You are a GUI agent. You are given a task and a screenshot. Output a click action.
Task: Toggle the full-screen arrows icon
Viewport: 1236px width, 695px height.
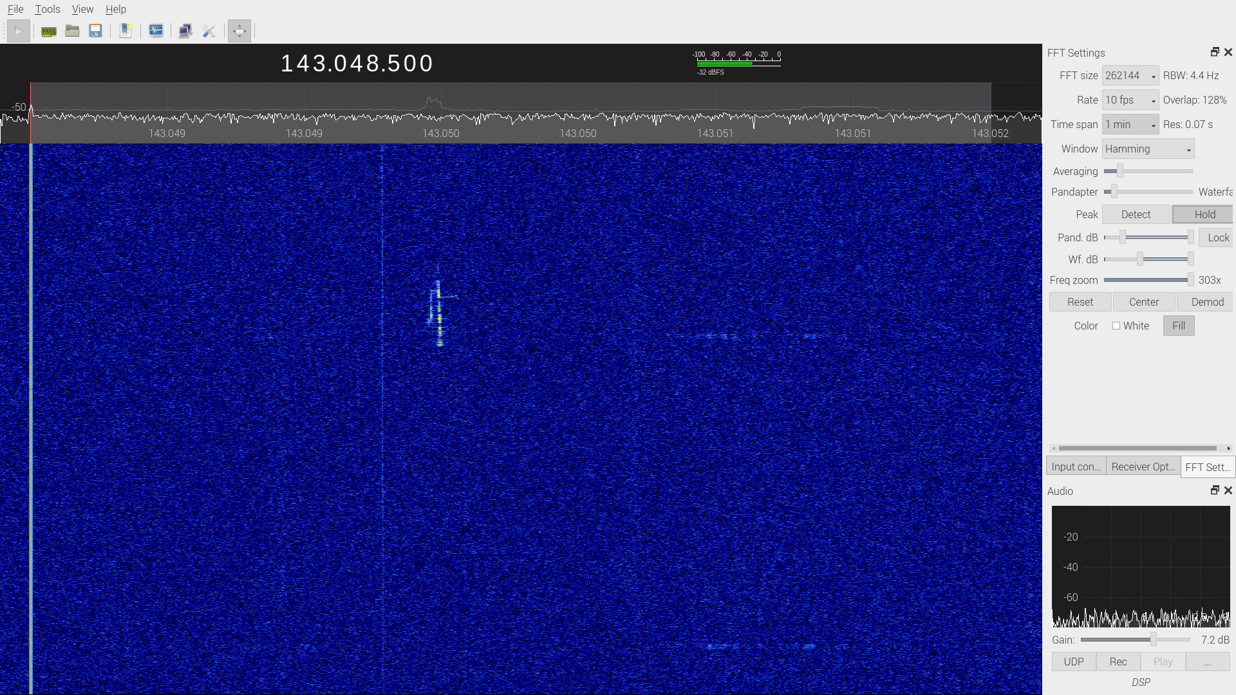tap(239, 31)
